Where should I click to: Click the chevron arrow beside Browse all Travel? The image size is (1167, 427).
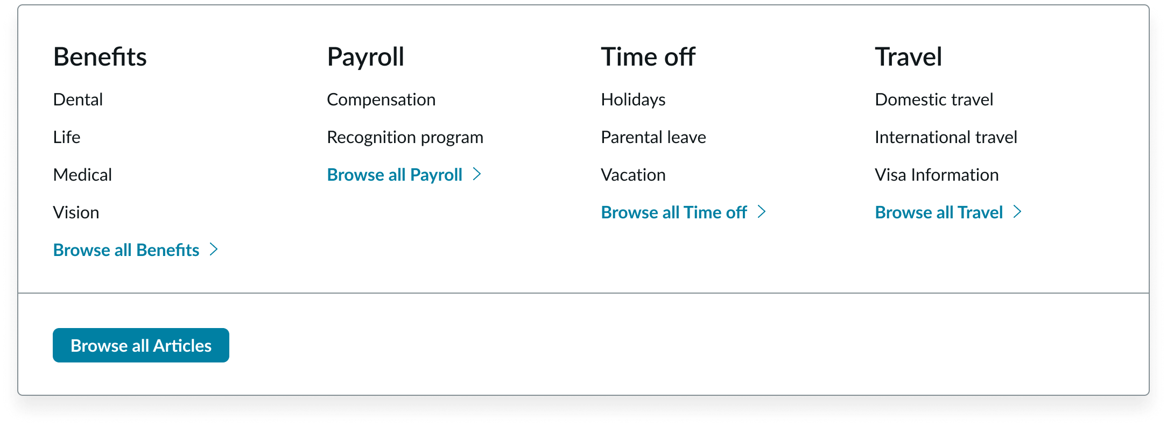coord(1017,212)
